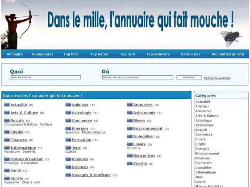The width and height of the screenshot is (250, 187).
Task: Open the Top hits menu item
Action: (71, 54)
